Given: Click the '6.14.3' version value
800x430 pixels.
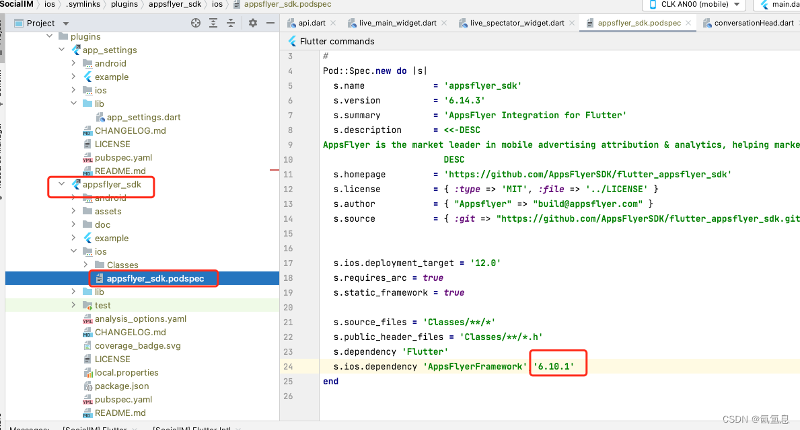Looking at the screenshot, I should [x=464, y=100].
